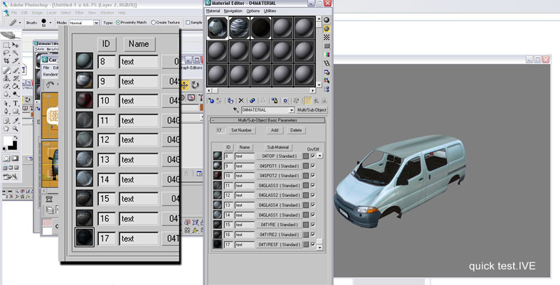Click the checkered Background pattern icon
560x285 pixels.
(x=327, y=37)
